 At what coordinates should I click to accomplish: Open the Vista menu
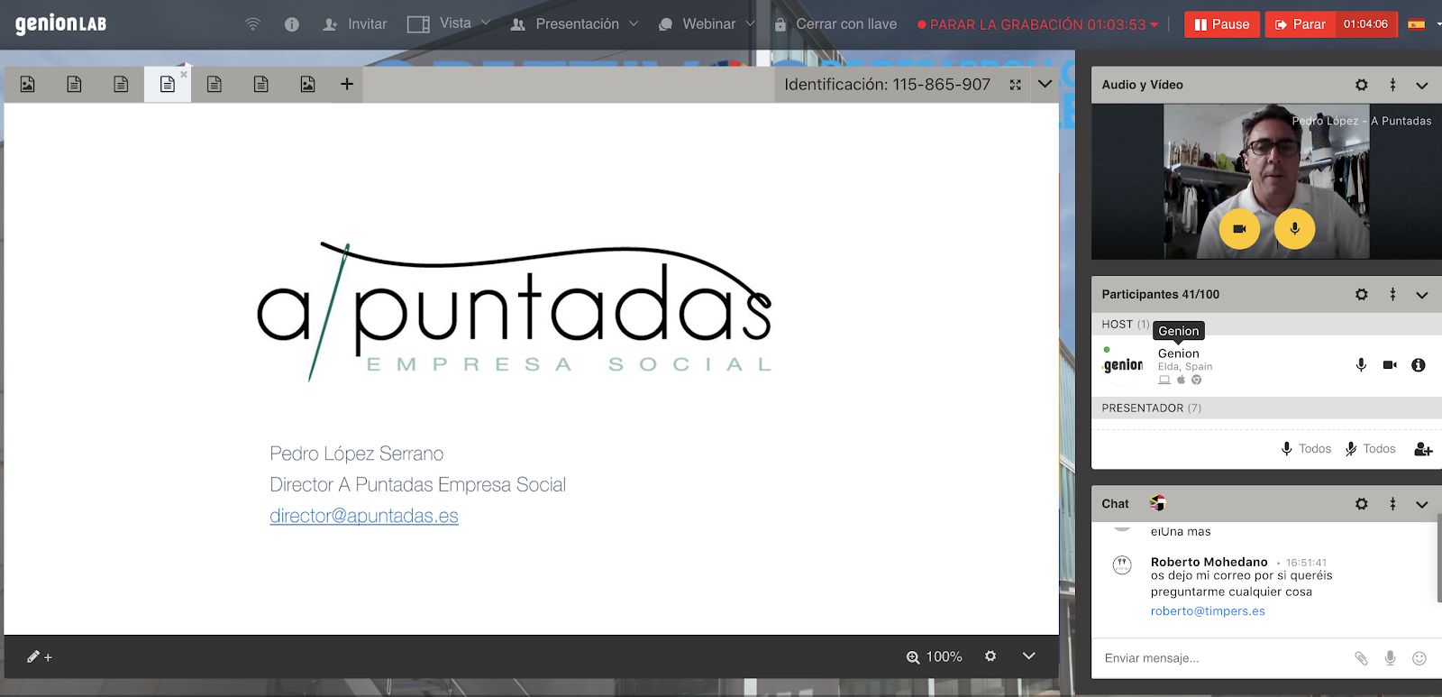click(449, 23)
